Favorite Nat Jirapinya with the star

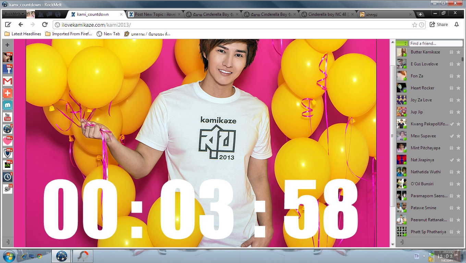coord(458,160)
